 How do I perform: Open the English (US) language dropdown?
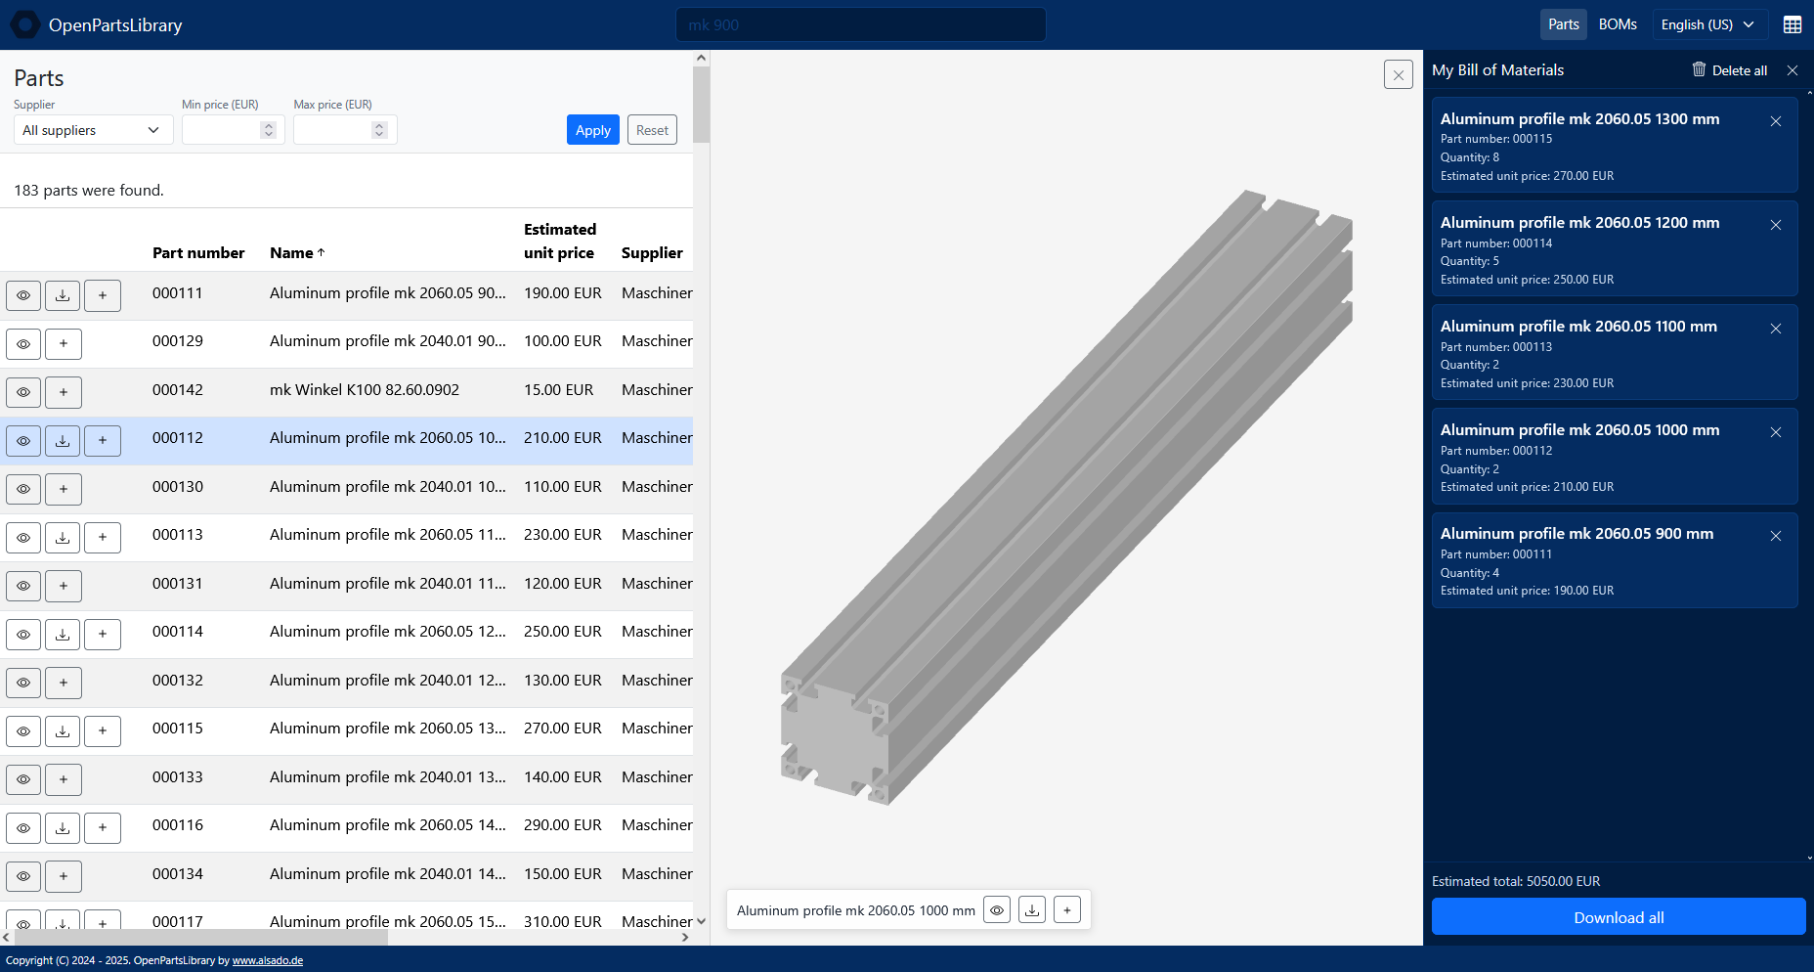1709,24
